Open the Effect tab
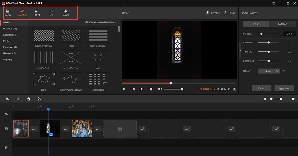298x156 pixels. 37,13
